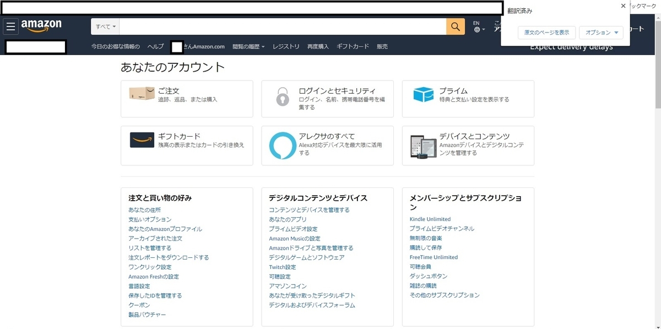The image size is (661, 329).
Task: Open 雑誌の購読 link
Action: pyautogui.click(x=423, y=285)
